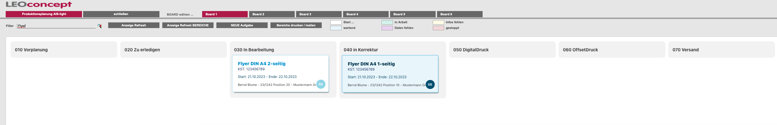Click Anzeige Refresh BEREICHE button
The height and width of the screenshot is (125, 777).
pyautogui.click(x=188, y=25)
